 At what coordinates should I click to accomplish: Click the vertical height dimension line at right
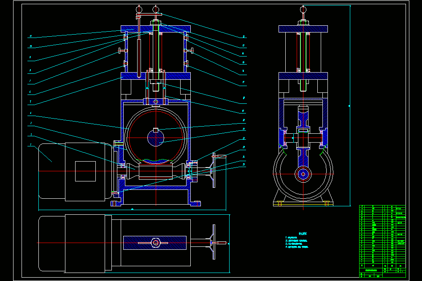350,106
